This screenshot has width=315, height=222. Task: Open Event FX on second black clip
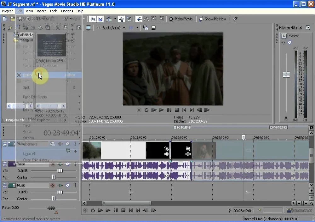[x=188, y=154]
